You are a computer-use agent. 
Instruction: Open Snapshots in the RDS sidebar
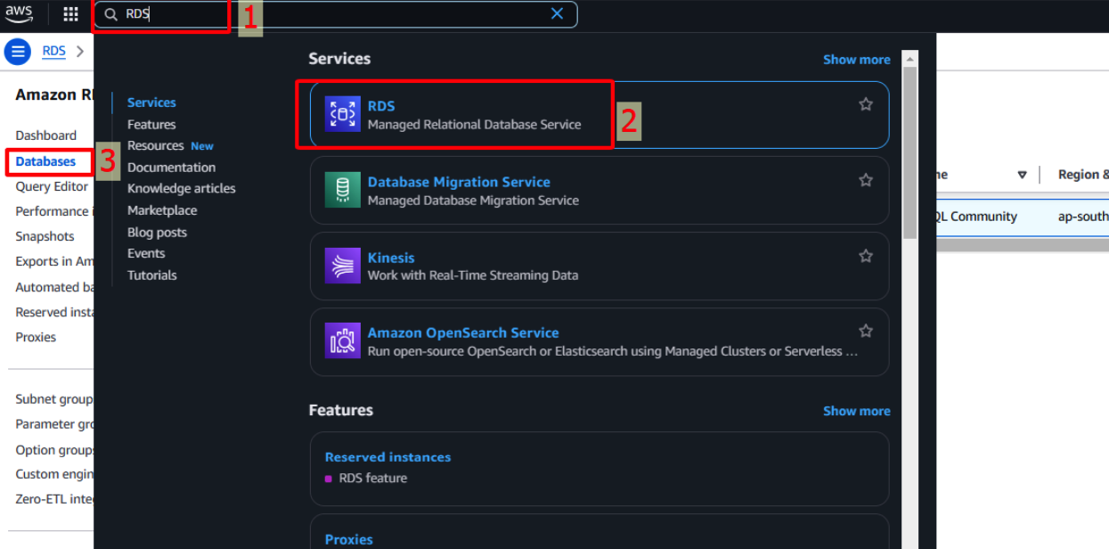coord(45,236)
